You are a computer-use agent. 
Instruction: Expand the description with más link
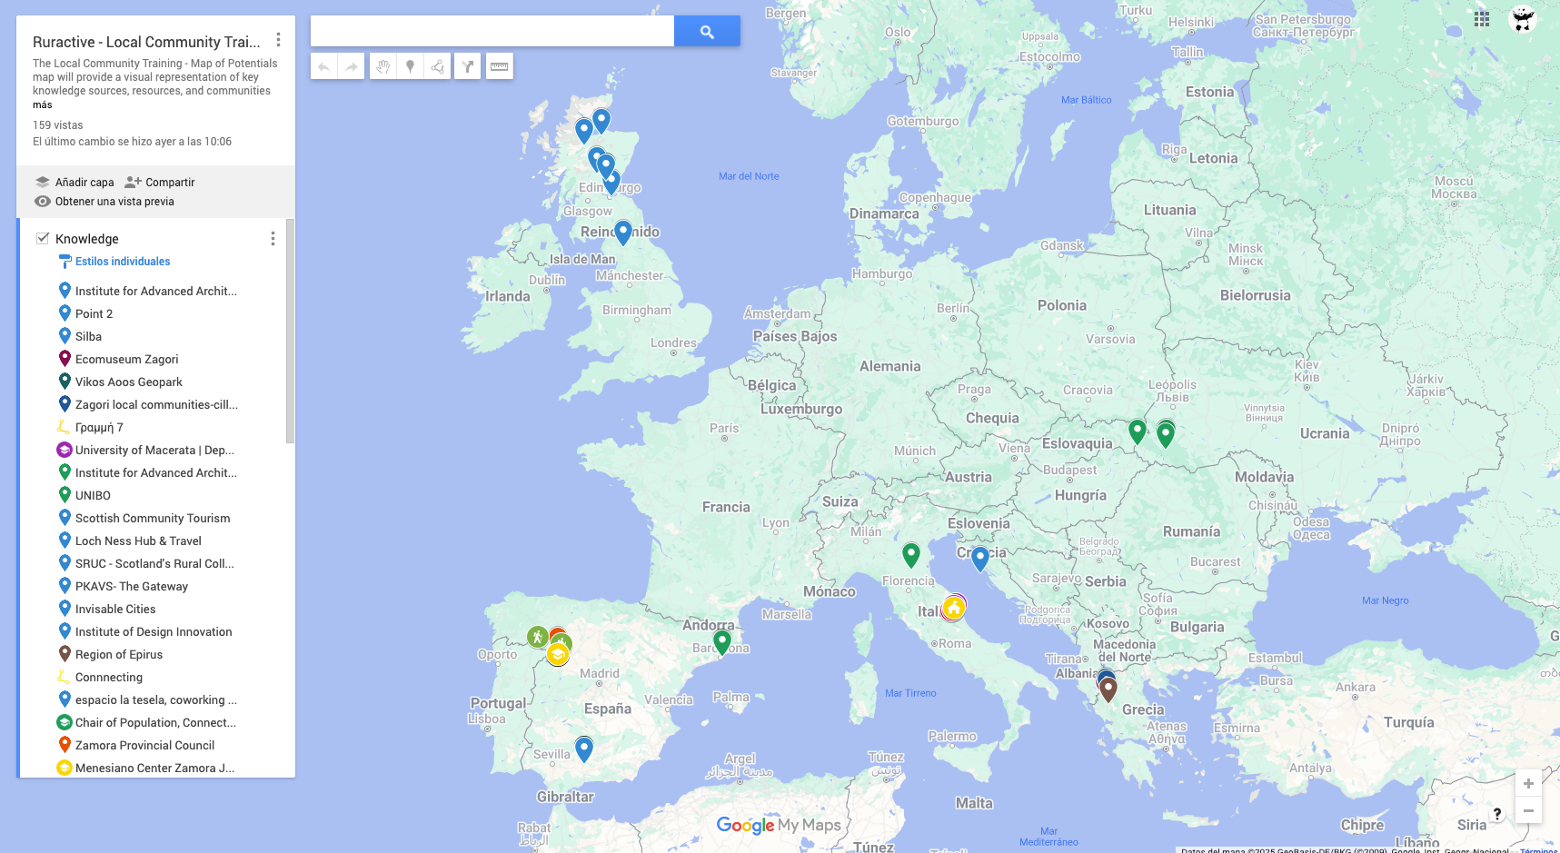point(43,105)
